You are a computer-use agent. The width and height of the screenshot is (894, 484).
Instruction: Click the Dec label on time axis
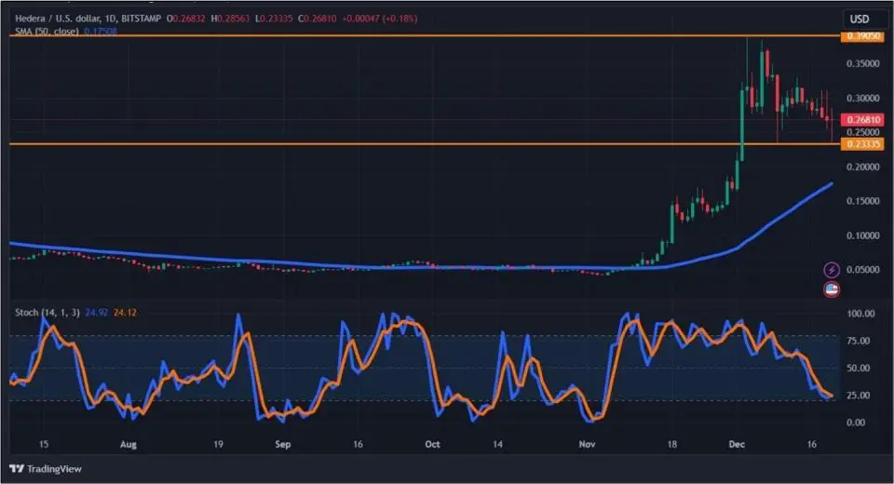(736, 446)
